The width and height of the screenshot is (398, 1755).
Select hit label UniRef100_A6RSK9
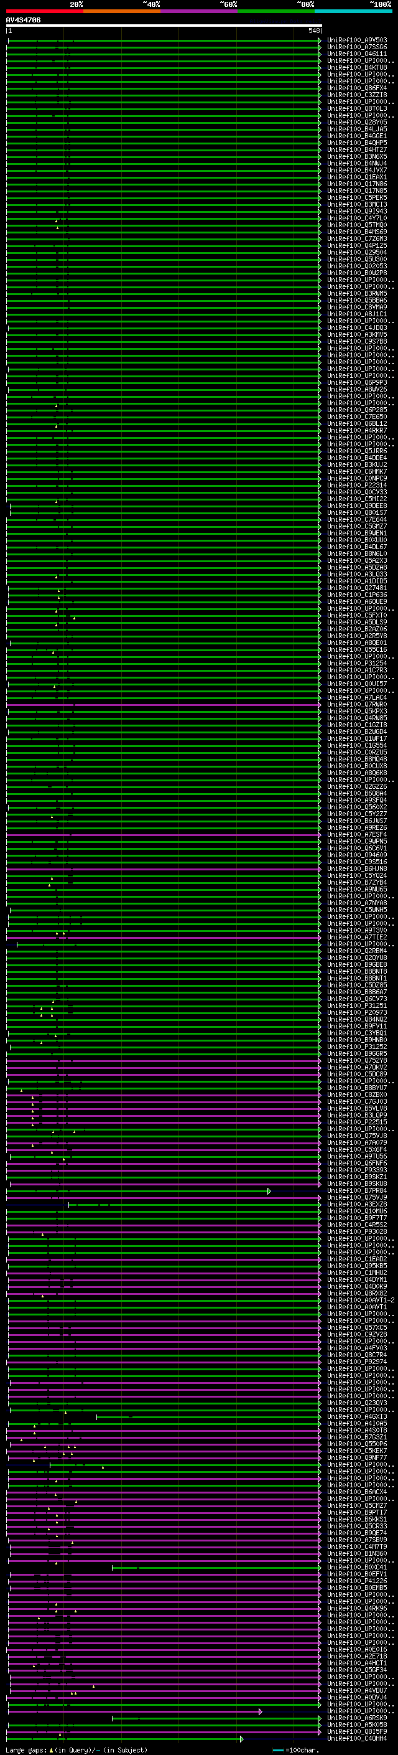[357, 1718]
